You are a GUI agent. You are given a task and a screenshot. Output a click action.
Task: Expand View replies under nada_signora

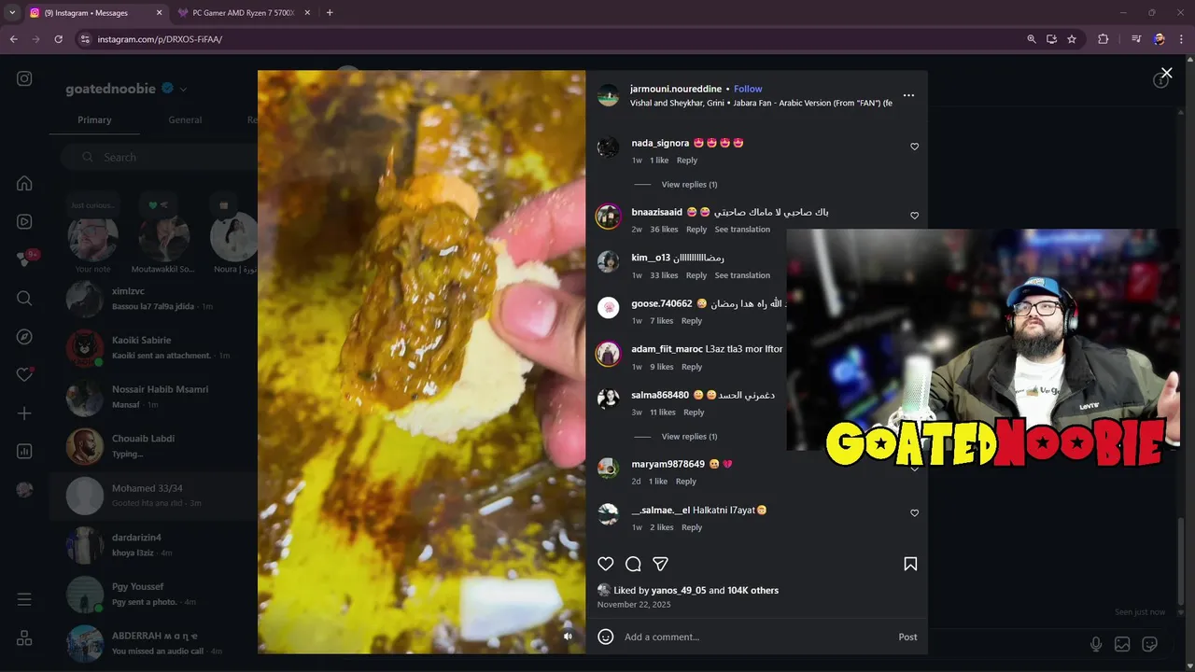coord(689,185)
